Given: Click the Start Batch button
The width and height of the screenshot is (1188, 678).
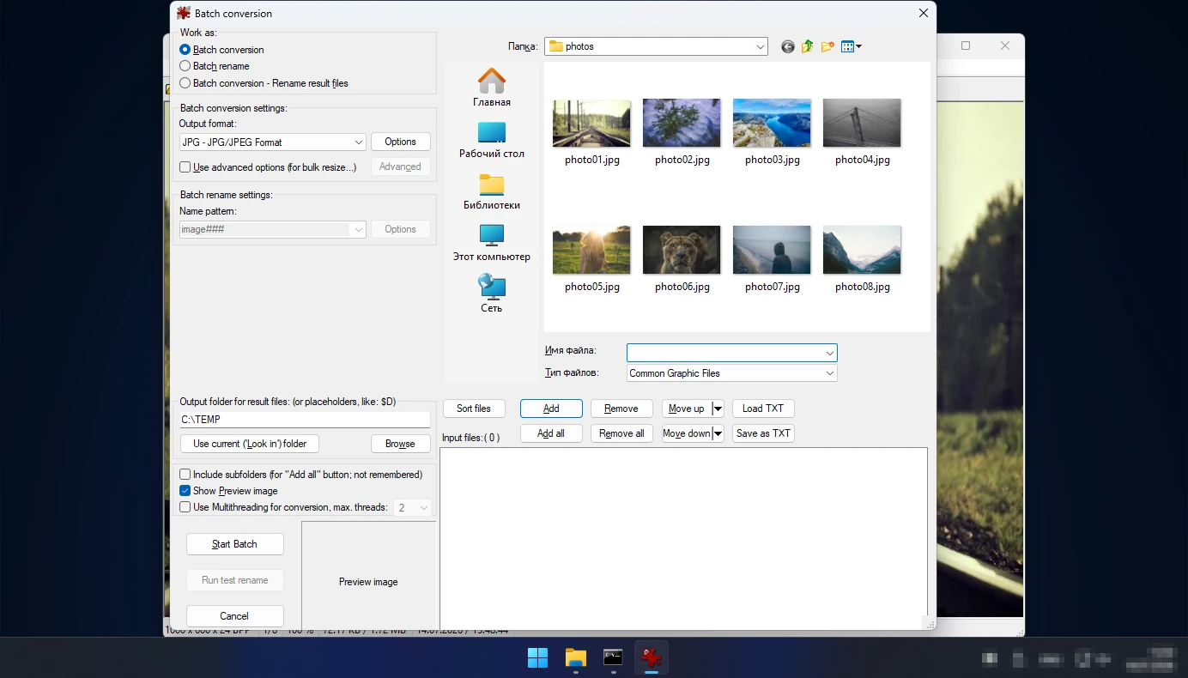Looking at the screenshot, I should coord(234,544).
